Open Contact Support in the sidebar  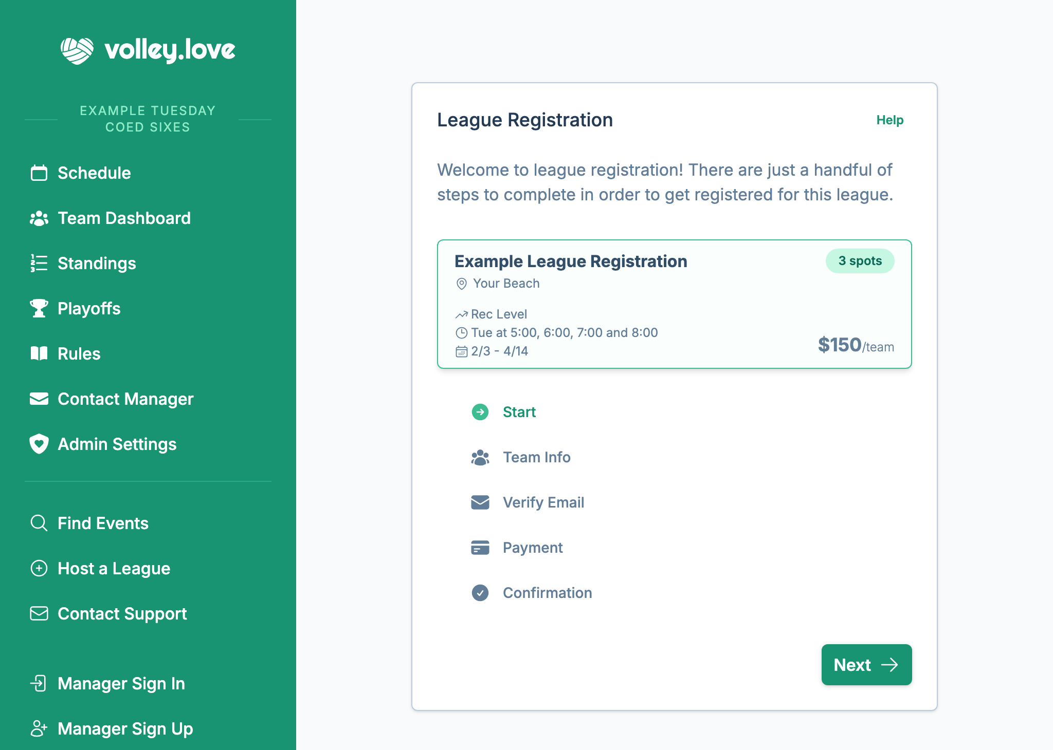(122, 614)
